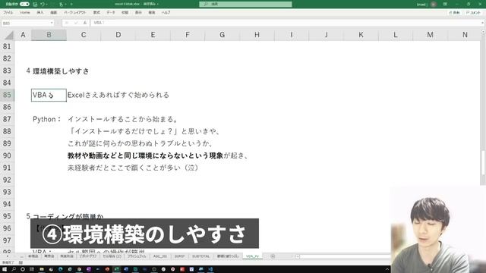Click the Save icon in Quick Access toolbar
The height and width of the screenshot is (273, 486).
35,4
